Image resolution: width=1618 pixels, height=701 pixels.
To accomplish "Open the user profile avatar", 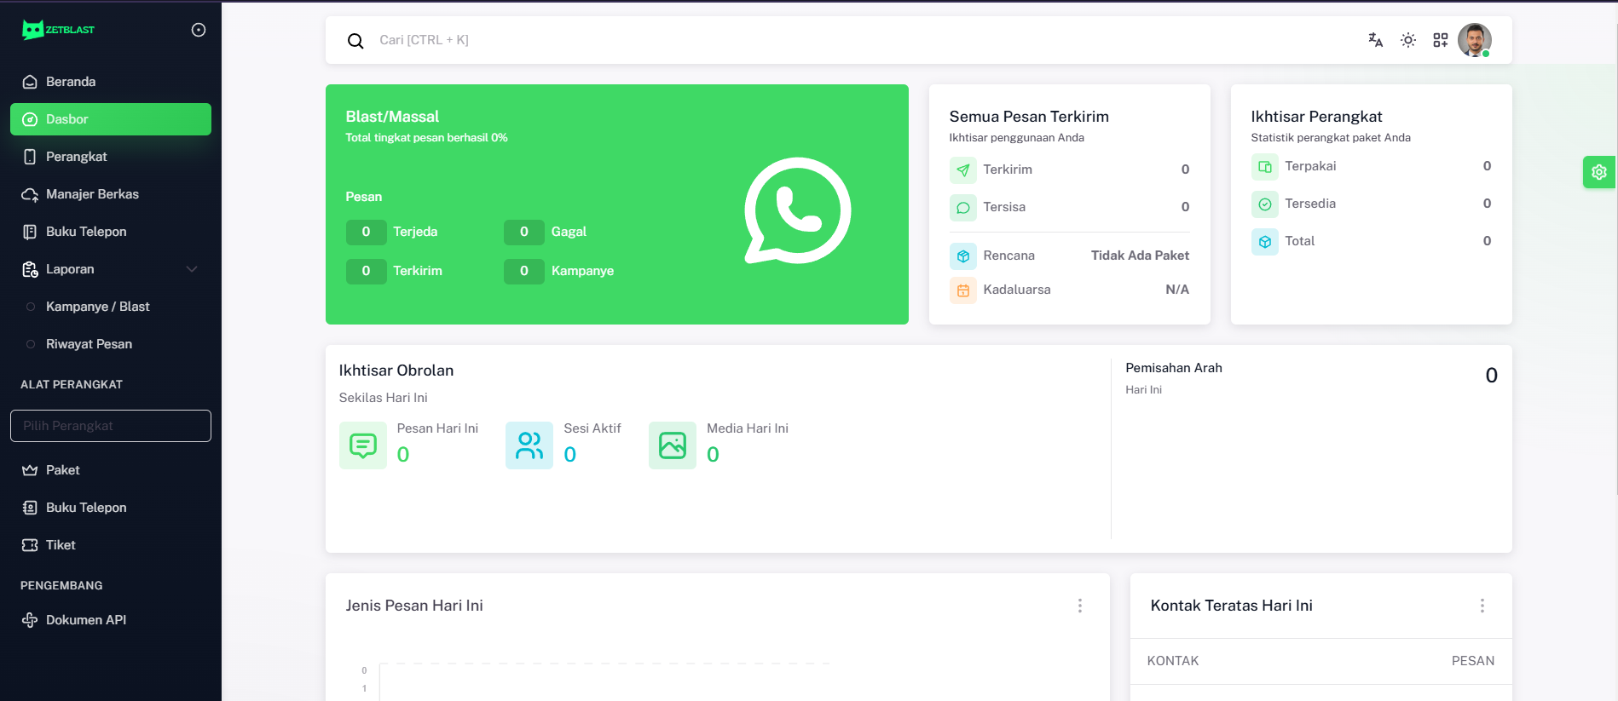I will (x=1474, y=40).
